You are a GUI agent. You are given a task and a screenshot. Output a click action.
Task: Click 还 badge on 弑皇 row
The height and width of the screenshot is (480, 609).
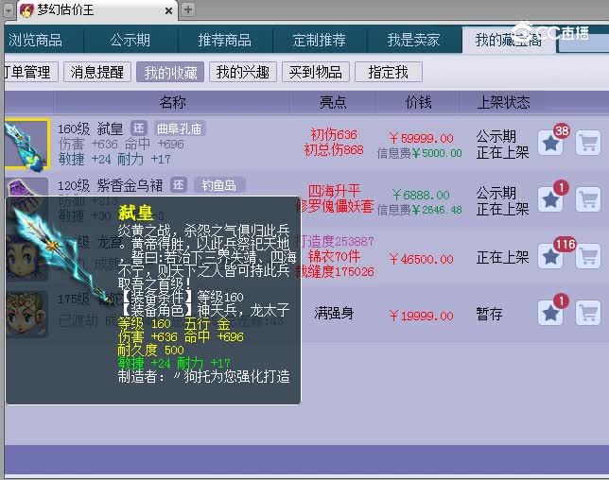point(139,129)
